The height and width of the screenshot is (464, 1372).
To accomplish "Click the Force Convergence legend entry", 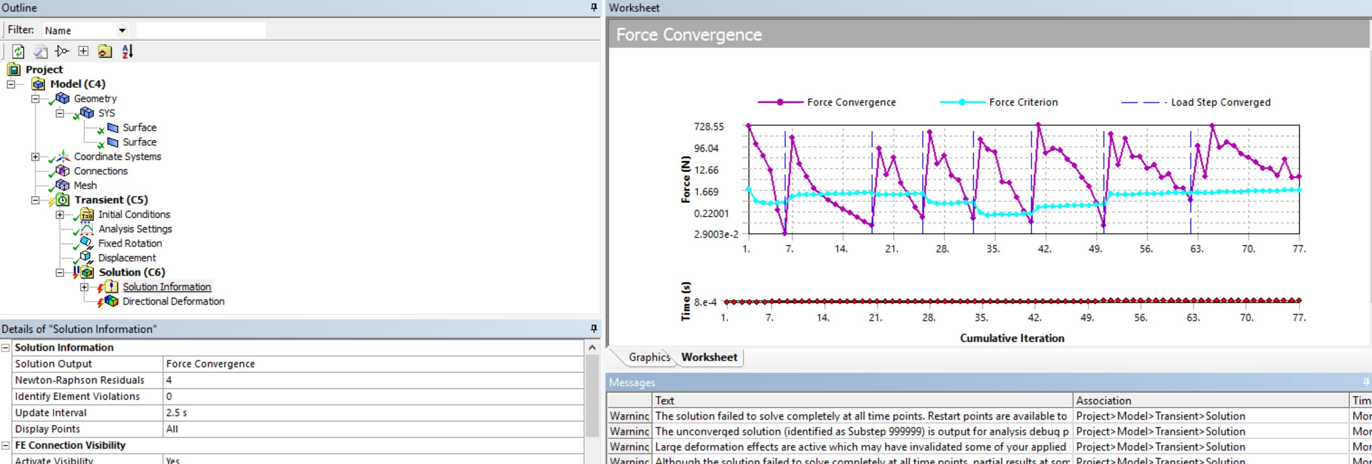I will click(x=827, y=102).
